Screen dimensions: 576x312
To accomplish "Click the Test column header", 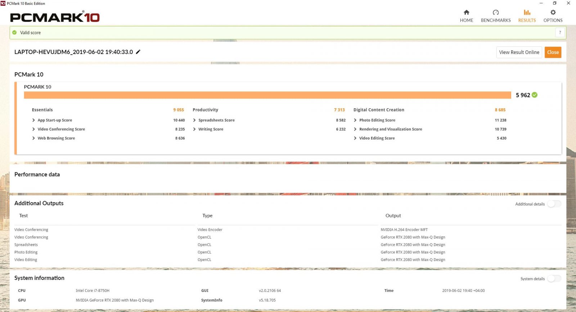I will pyautogui.click(x=23, y=216).
